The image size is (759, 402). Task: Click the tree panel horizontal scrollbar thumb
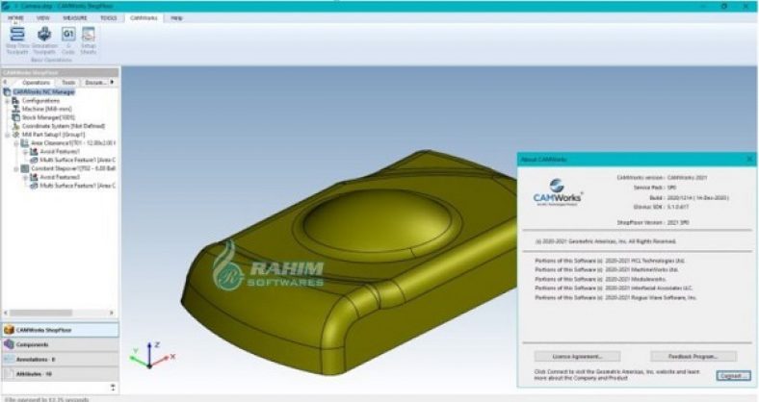tap(41, 313)
